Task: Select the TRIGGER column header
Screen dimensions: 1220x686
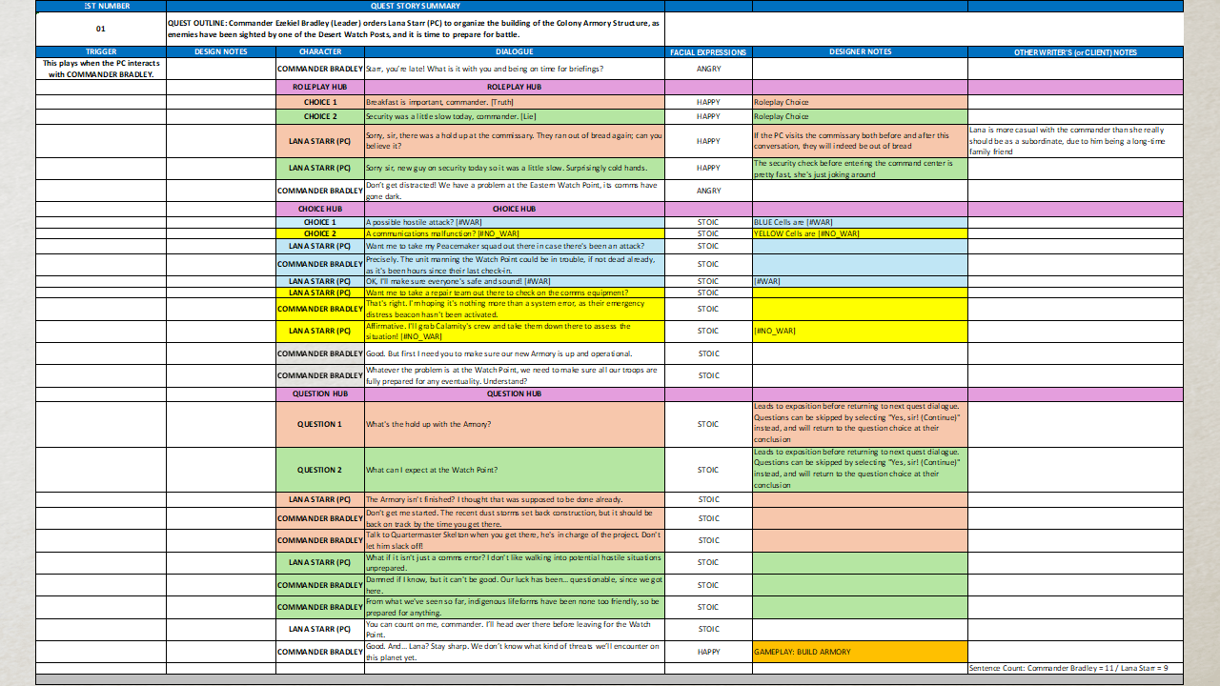Action: tap(101, 51)
